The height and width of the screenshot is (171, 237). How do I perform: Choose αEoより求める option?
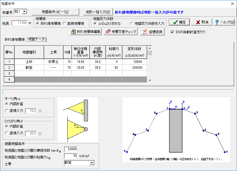pyautogui.click(x=107, y=24)
